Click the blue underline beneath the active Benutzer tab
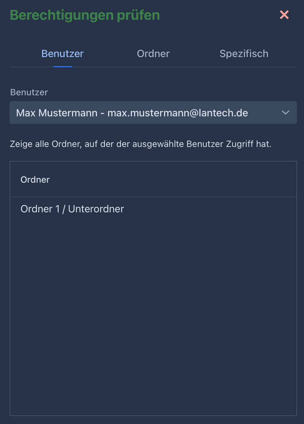This screenshot has width=304, height=424. pos(63,66)
